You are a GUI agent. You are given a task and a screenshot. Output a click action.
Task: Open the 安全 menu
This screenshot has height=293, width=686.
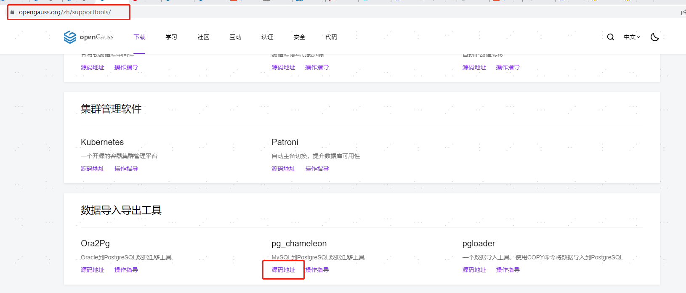click(x=299, y=37)
